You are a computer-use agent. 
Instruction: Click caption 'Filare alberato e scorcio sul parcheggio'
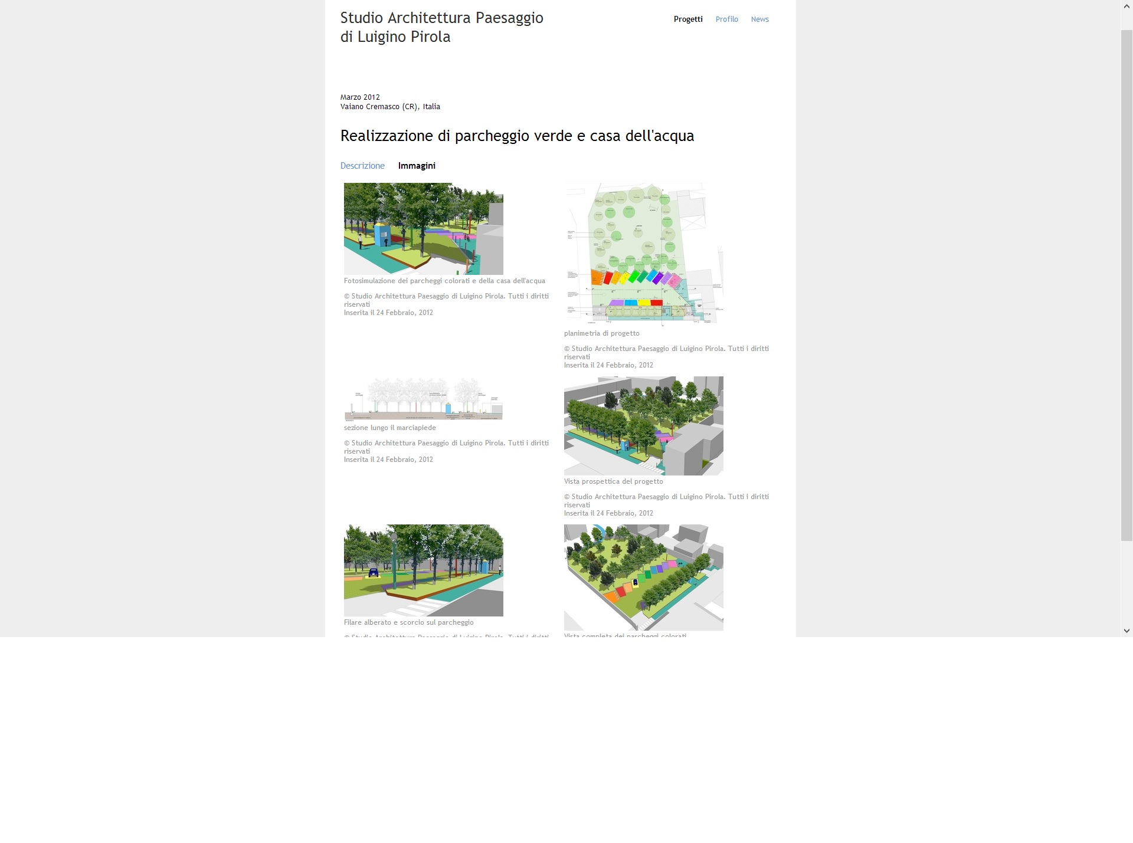tap(409, 622)
